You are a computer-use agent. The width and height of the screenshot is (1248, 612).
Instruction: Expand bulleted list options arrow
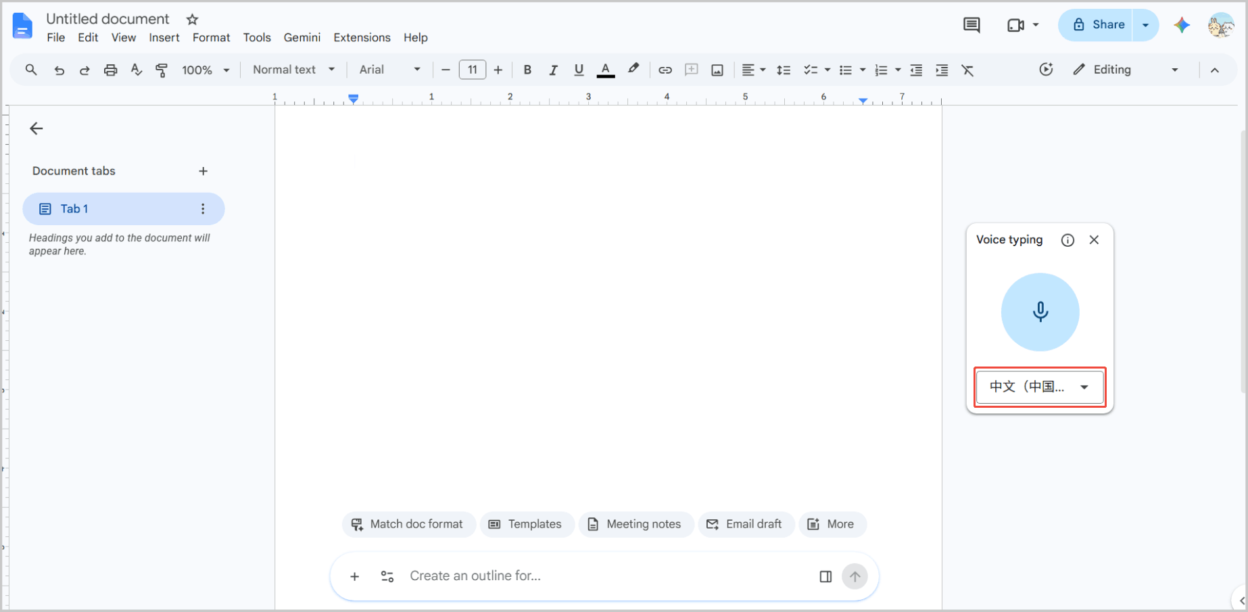[x=862, y=70]
